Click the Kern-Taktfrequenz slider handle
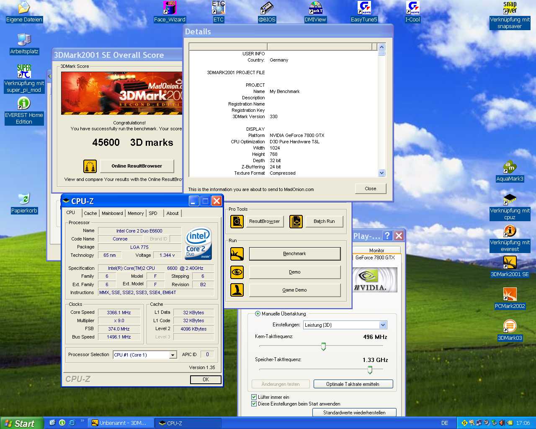536x429 pixels. coord(323,346)
